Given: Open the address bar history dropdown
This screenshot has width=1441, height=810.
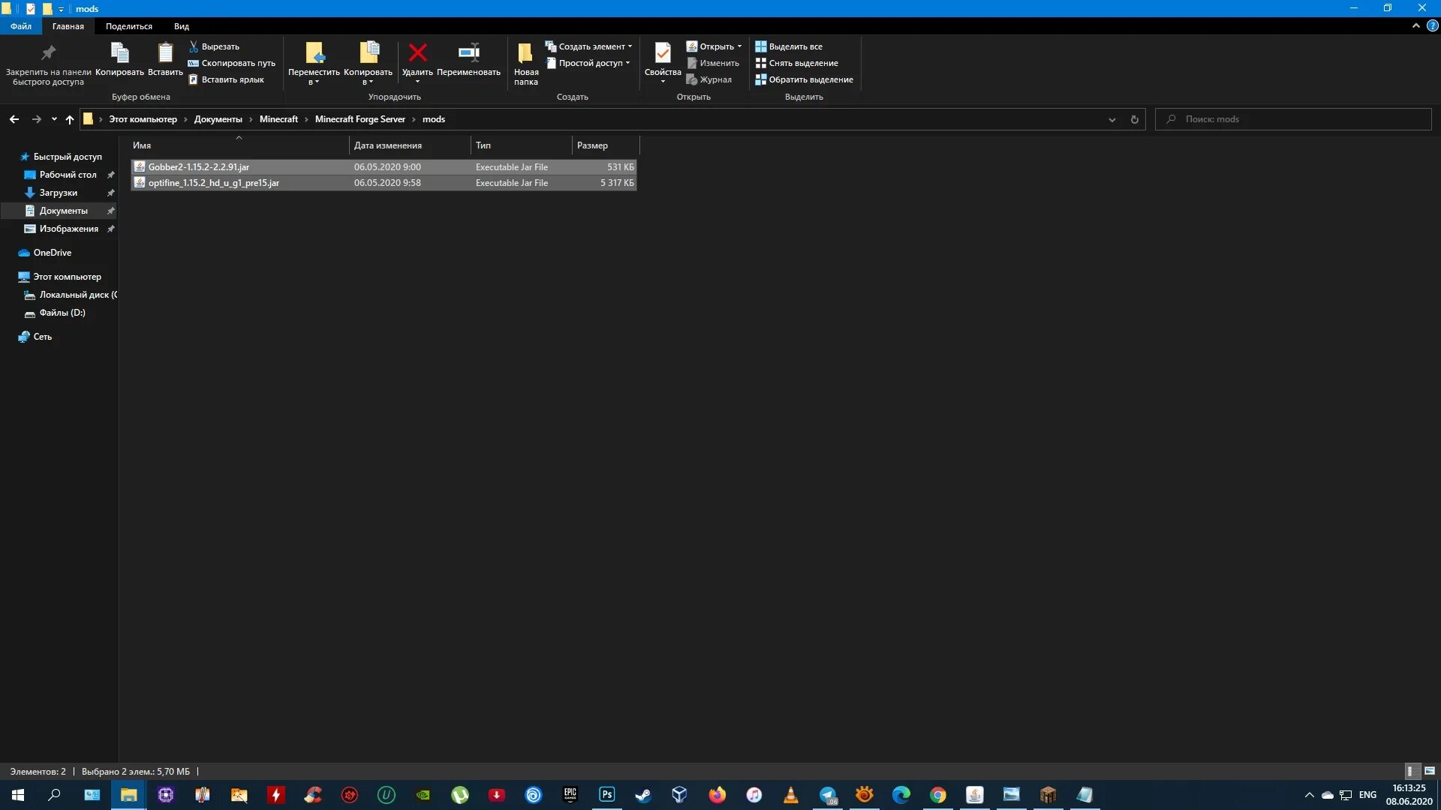Looking at the screenshot, I should point(1112,119).
